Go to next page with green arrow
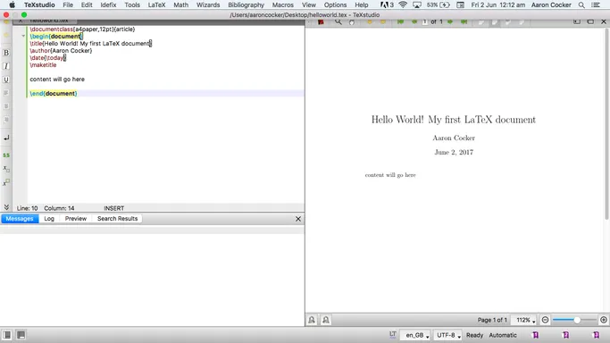The width and height of the screenshot is (610, 343). click(450, 21)
